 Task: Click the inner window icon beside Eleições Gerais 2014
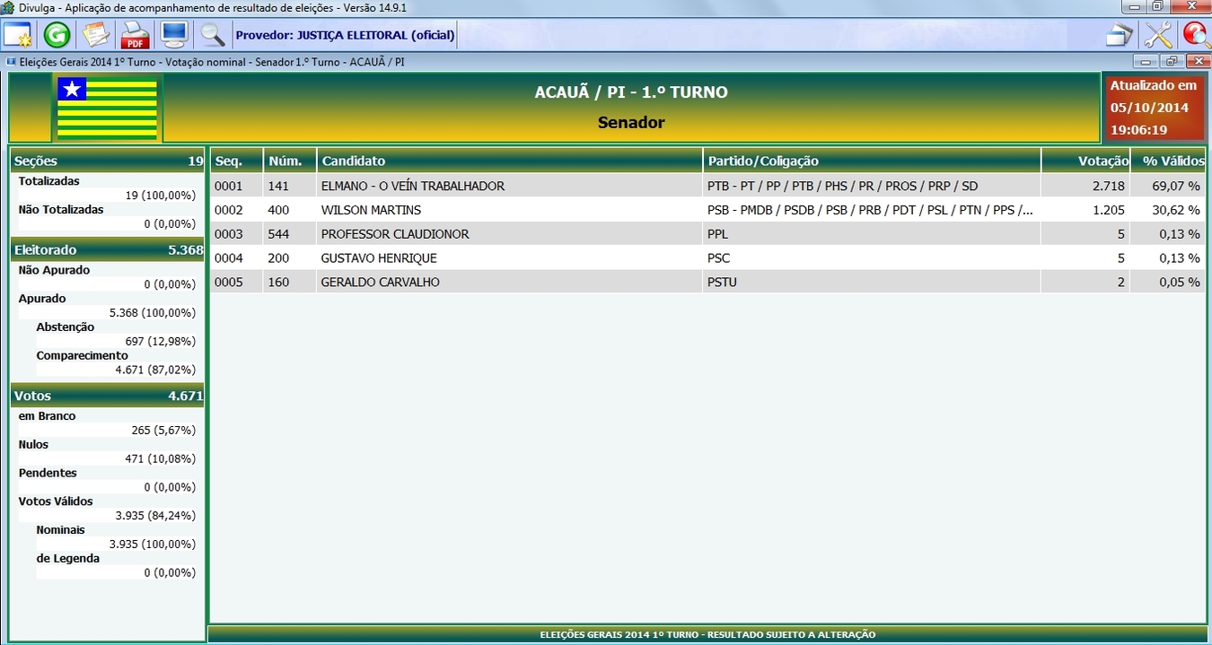click(11, 62)
